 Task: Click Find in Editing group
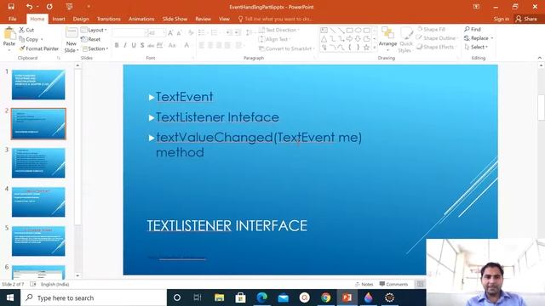(x=473, y=29)
